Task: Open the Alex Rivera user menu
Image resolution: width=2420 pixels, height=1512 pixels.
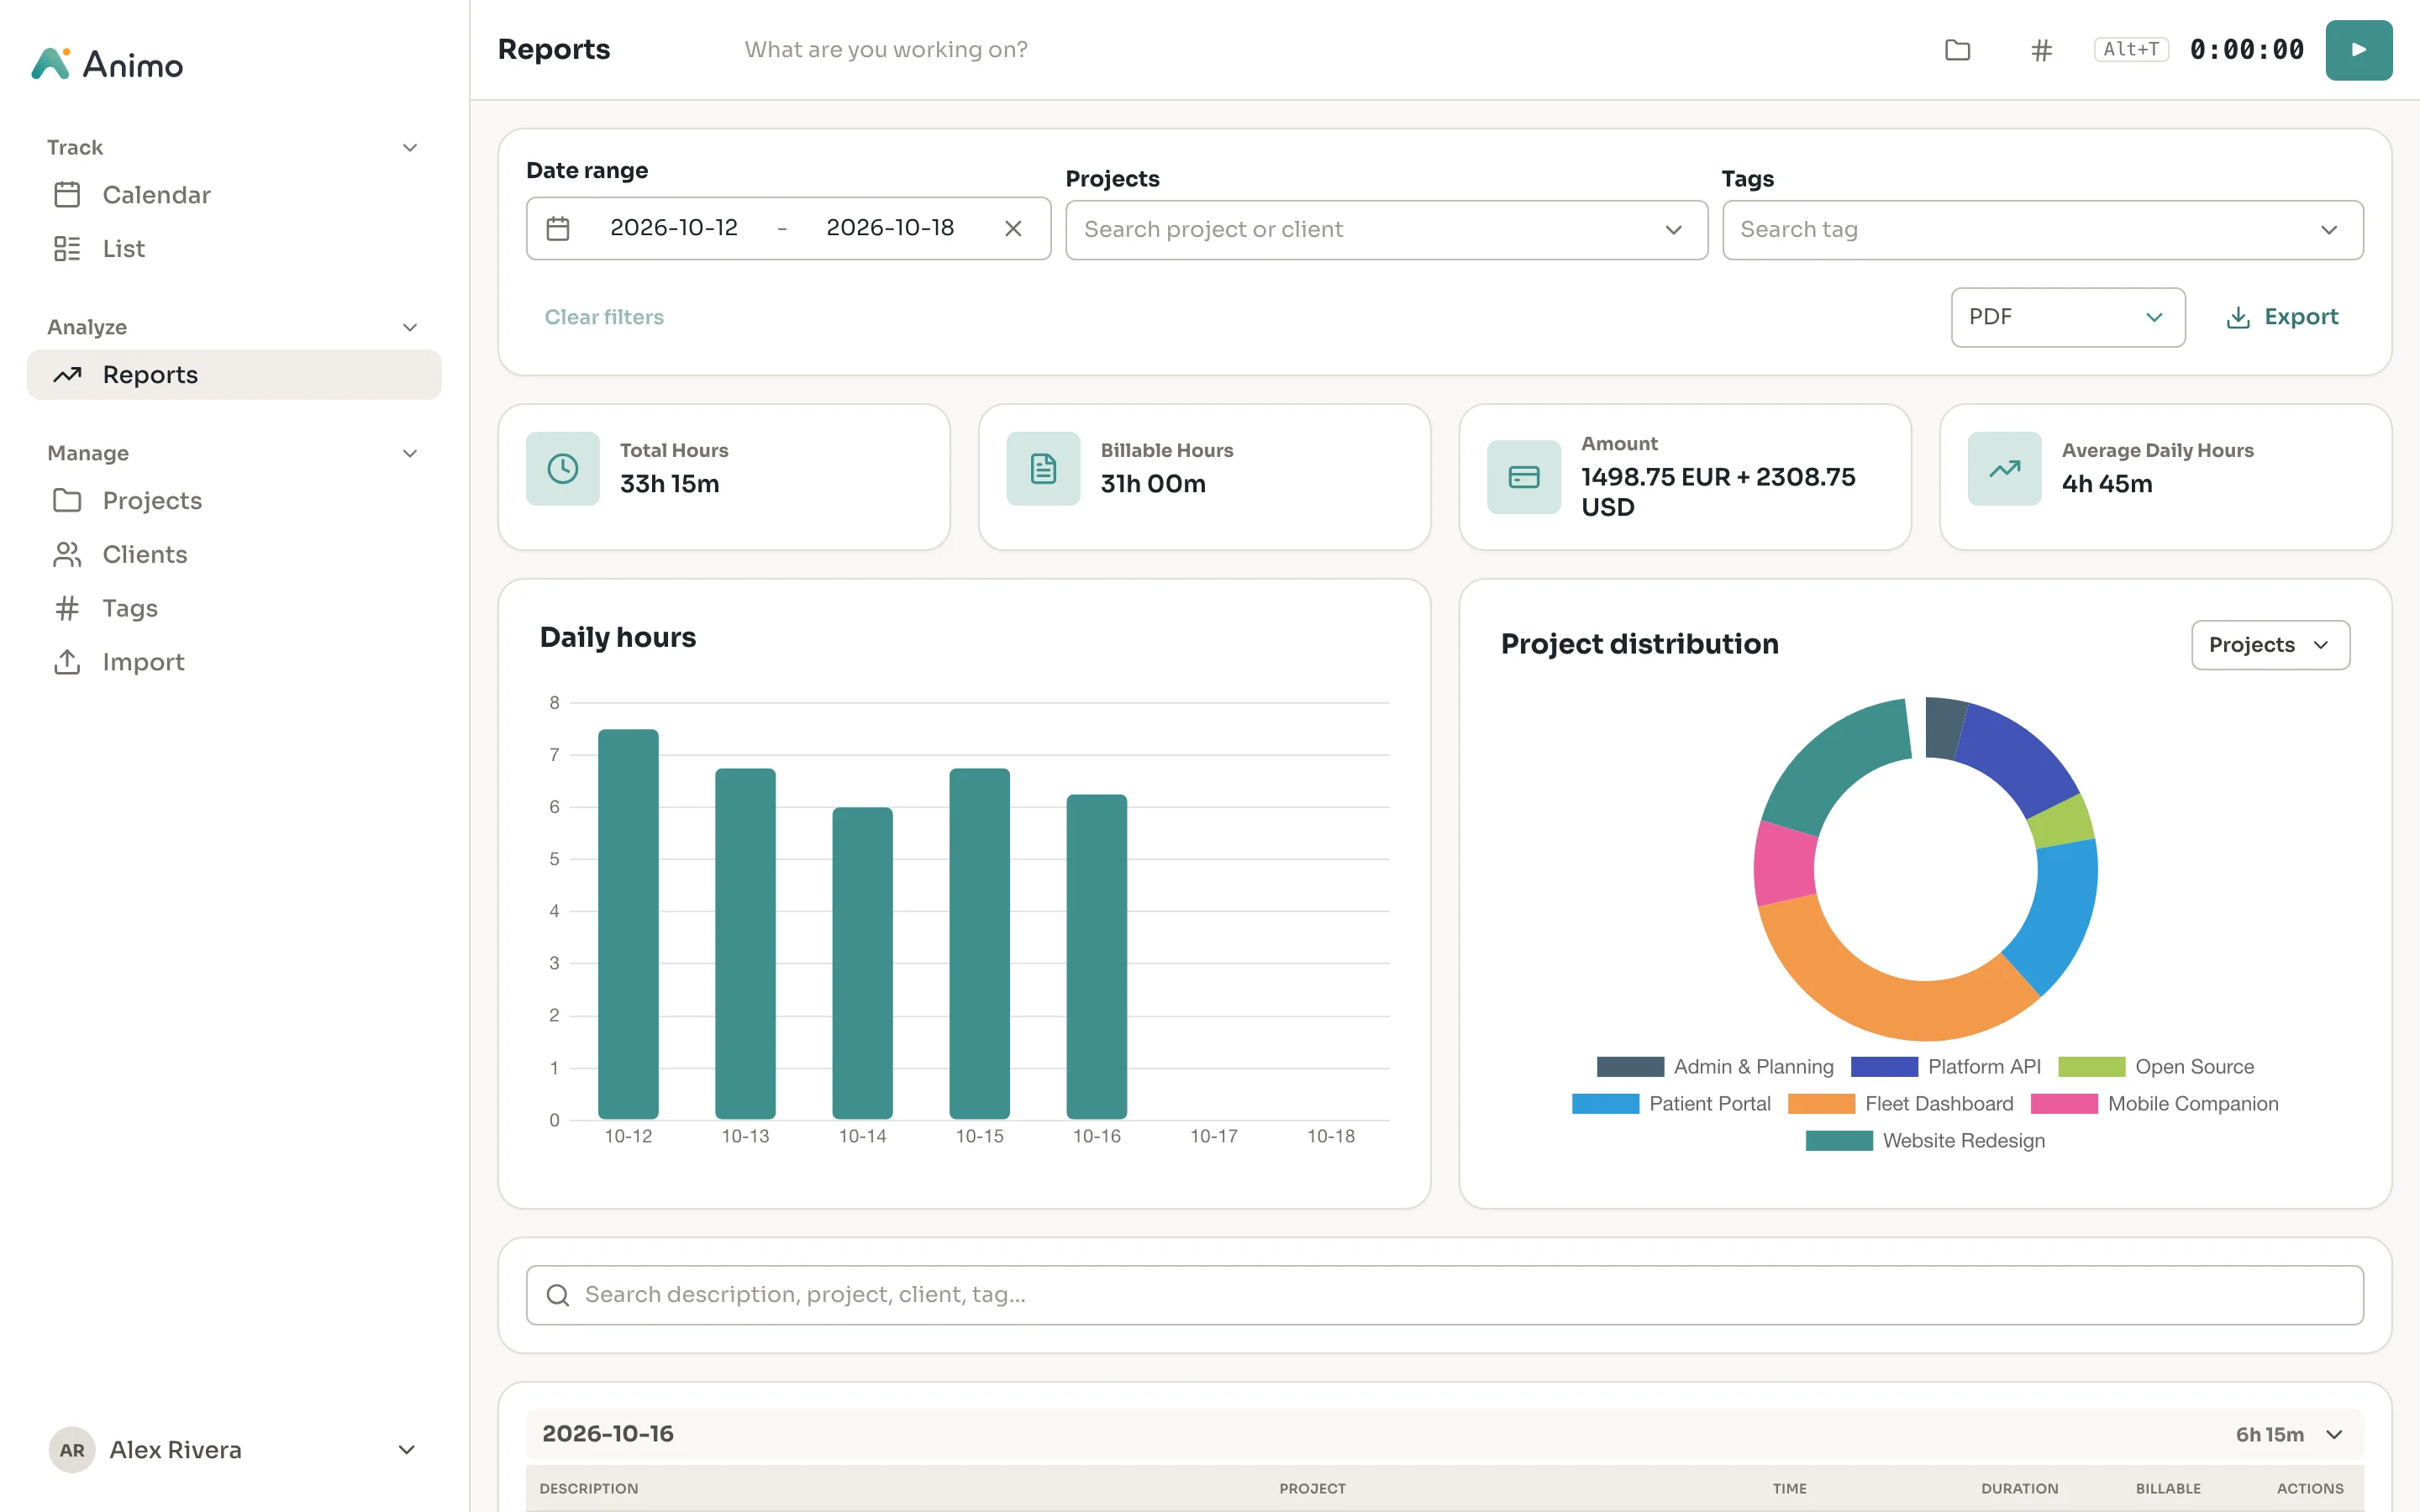Action: [x=234, y=1450]
